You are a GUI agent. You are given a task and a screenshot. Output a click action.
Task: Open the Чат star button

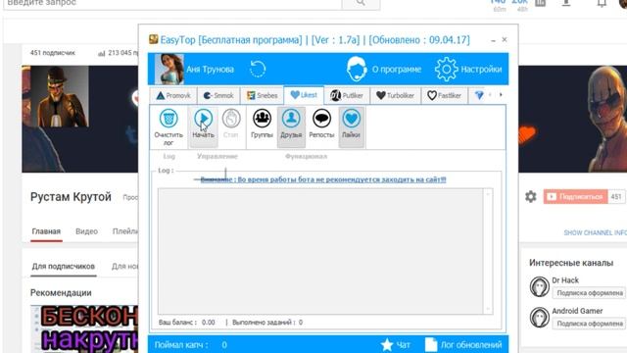[x=395, y=344]
